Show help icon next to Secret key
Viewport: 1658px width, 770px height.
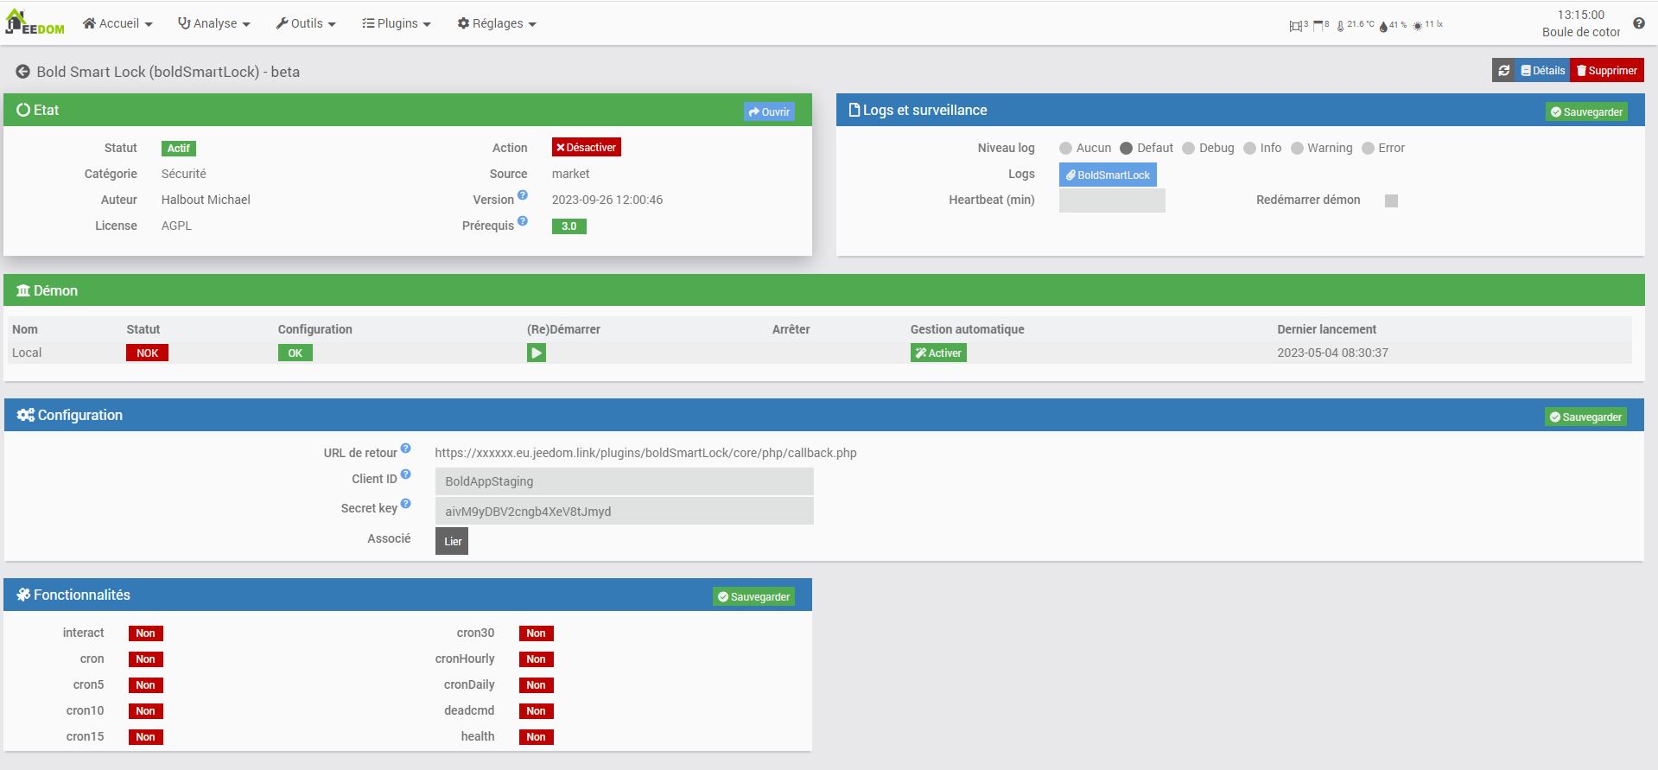coord(406,504)
